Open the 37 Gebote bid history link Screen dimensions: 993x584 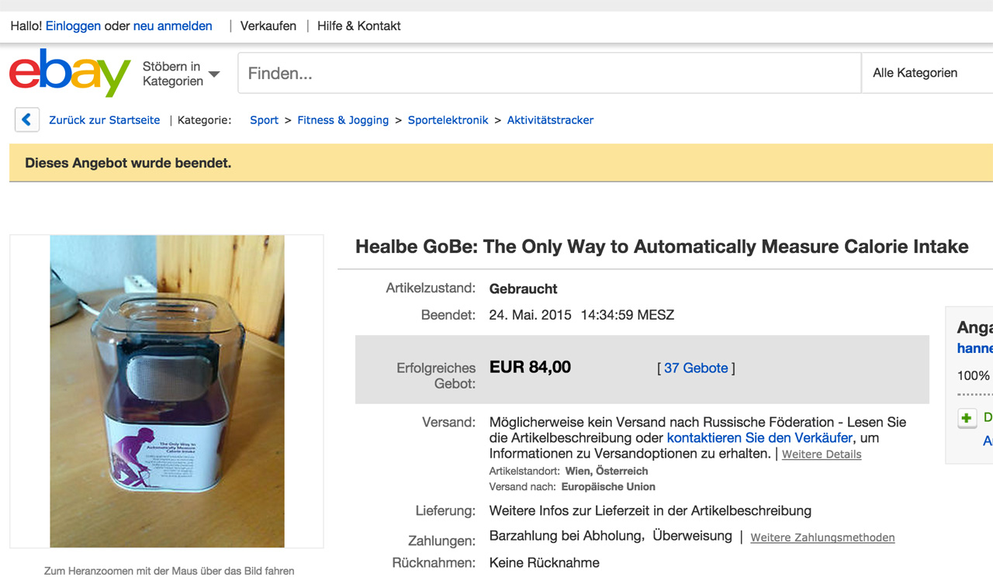pos(696,368)
